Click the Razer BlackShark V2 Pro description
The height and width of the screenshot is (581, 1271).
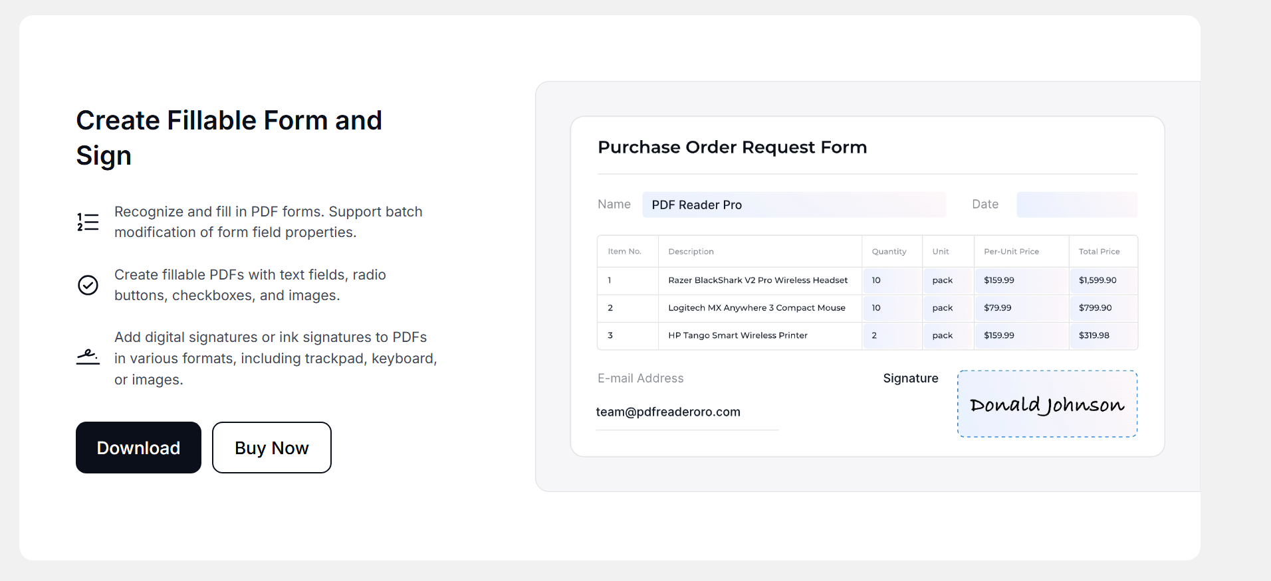pos(758,280)
